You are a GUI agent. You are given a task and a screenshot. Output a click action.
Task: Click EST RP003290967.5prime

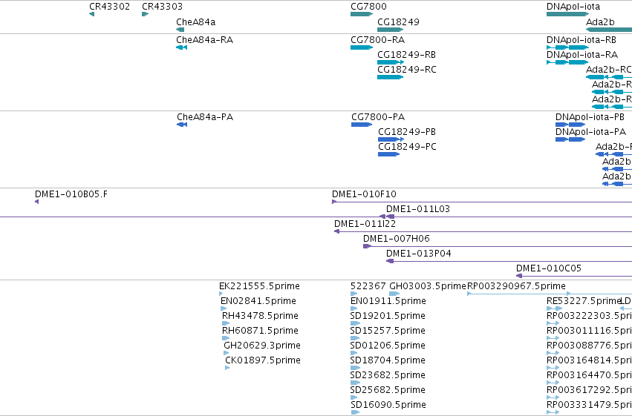pyautogui.click(x=516, y=286)
